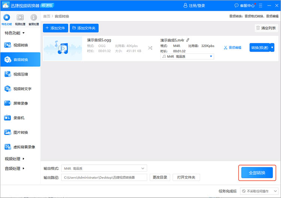Click the shuffle convert arrows icon
This screenshot has height=198, width=281.
point(150,48)
